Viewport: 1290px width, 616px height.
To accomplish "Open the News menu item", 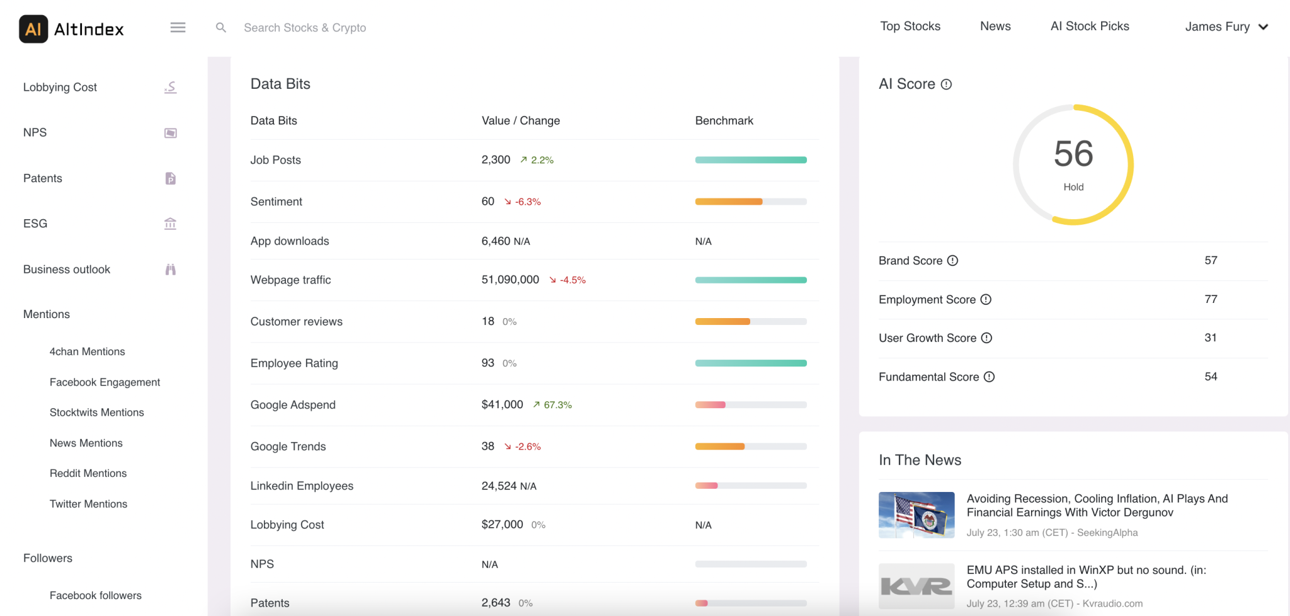I will [x=995, y=26].
